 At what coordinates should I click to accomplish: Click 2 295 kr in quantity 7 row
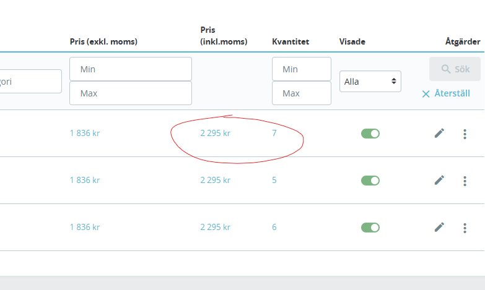[x=216, y=133]
